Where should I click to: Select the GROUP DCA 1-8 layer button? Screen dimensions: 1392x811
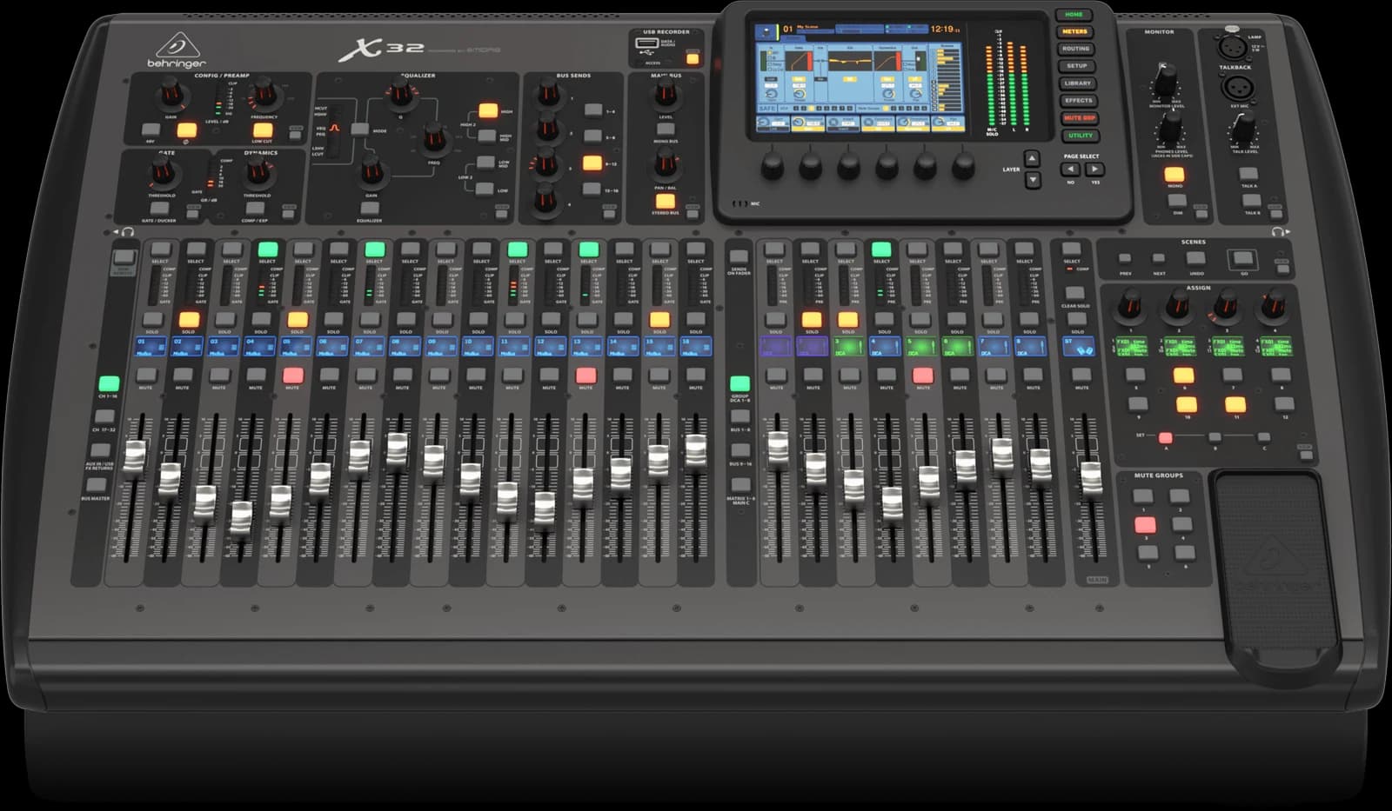739,383
